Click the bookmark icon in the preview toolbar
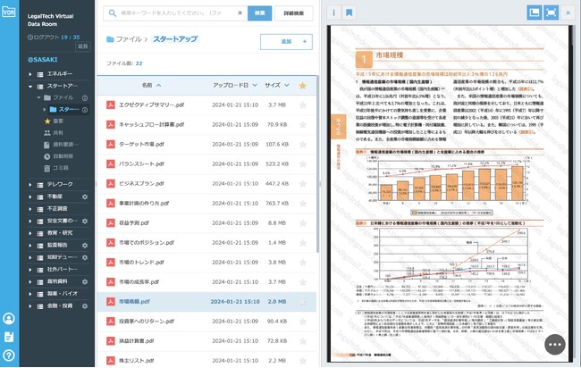581x368 pixels. [348, 13]
